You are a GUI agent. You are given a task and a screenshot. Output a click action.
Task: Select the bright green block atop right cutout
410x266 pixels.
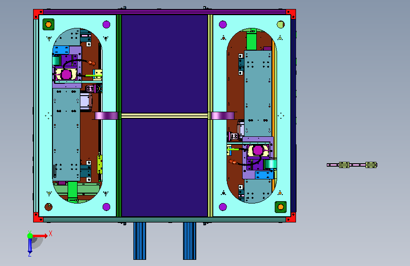click(x=252, y=41)
